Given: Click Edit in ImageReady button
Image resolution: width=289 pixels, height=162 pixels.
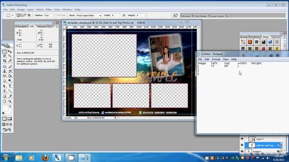Looking at the screenshot, I should 7,130.
